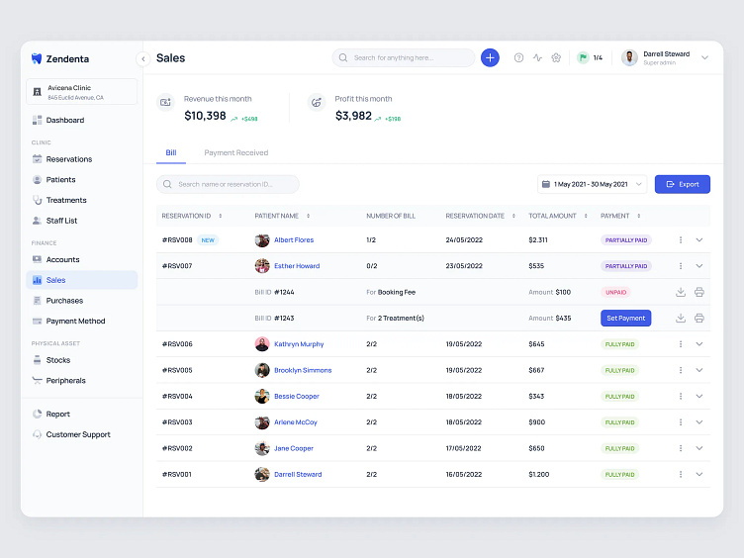The image size is (744, 558).
Task: Select the Avicena Clinic card
Action: click(81, 92)
